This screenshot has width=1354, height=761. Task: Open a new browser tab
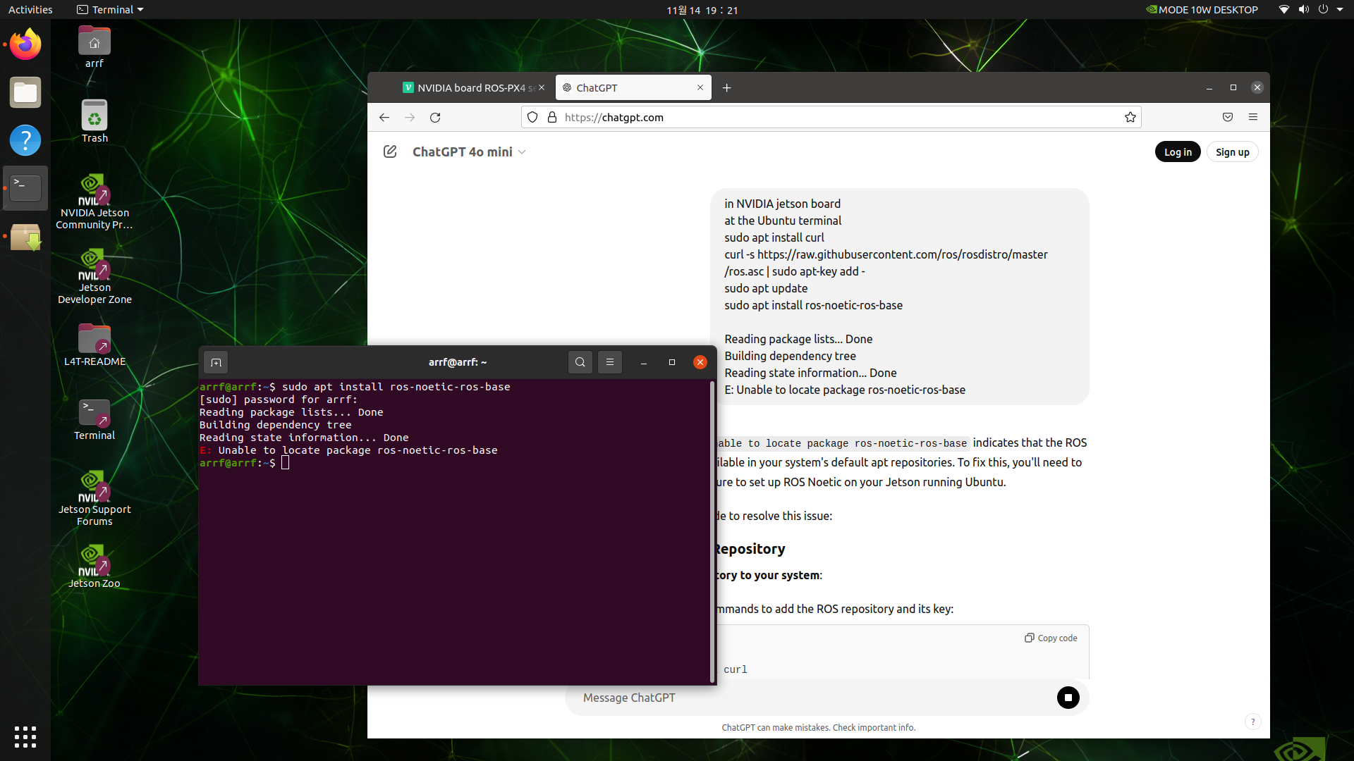(x=726, y=87)
